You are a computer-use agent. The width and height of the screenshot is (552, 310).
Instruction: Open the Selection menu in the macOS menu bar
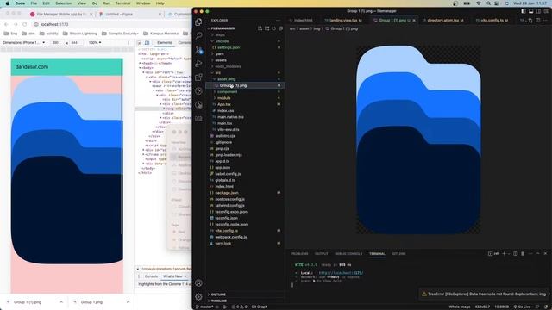[63, 3]
